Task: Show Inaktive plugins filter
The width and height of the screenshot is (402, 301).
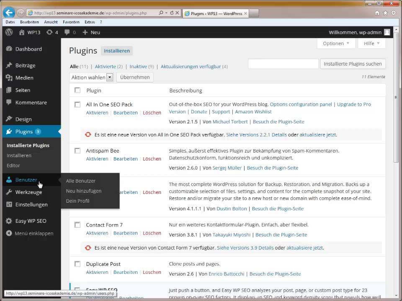Action: point(138,66)
